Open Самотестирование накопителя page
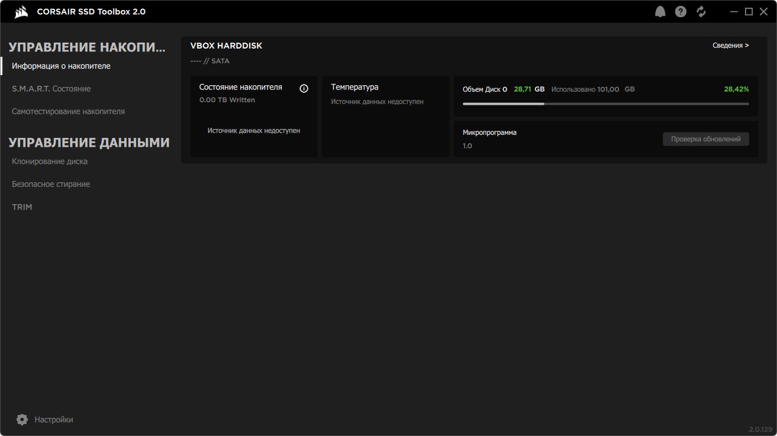Screen dimensions: 777x436 click(68, 111)
